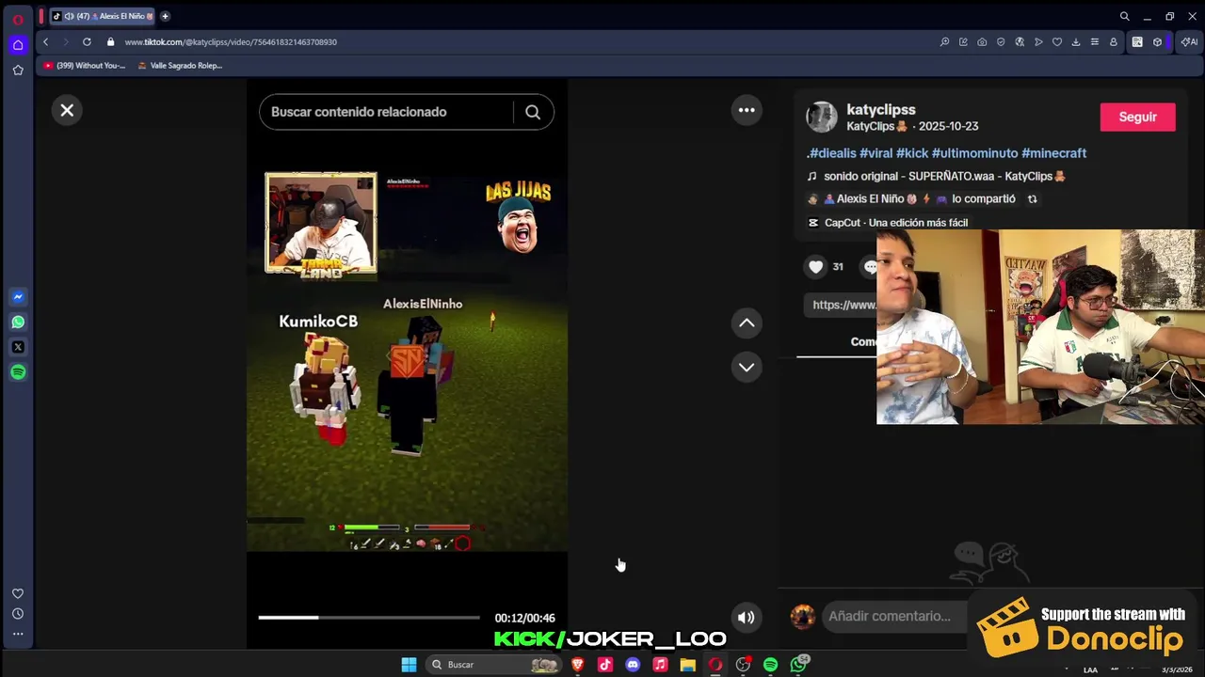
Task: Open WhatsApp from the taskbar
Action: click(x=799, y=665)
